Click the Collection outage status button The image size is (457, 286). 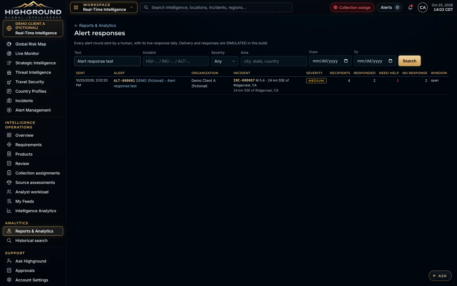coord(352,7)
